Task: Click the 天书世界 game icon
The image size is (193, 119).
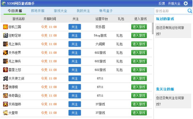Action: (5, 53)
